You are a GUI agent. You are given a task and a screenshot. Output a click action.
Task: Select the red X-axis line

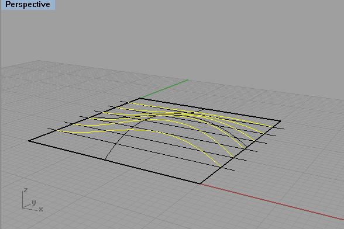(x=272, y=202)
